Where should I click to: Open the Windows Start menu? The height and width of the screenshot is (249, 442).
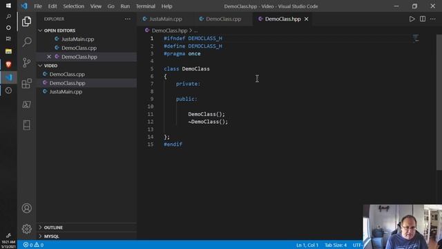pyautogui.click(x=8, y=6)
